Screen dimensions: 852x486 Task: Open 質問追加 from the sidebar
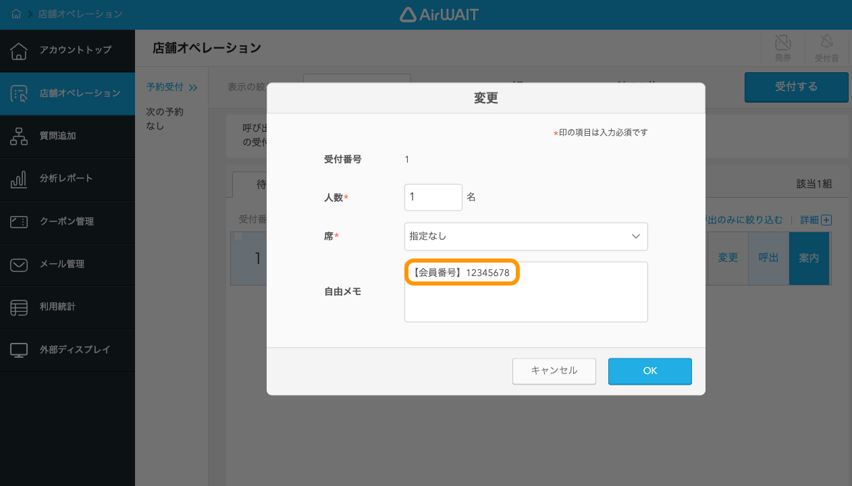point(18,136)
